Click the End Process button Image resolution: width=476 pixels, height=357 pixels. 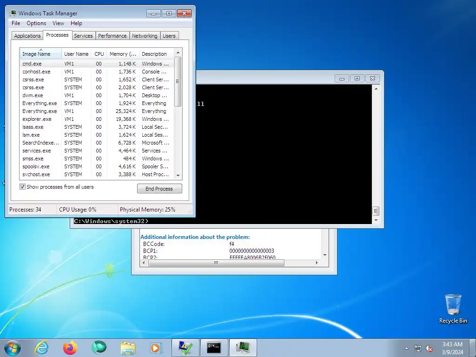click(x=159, y=189)
